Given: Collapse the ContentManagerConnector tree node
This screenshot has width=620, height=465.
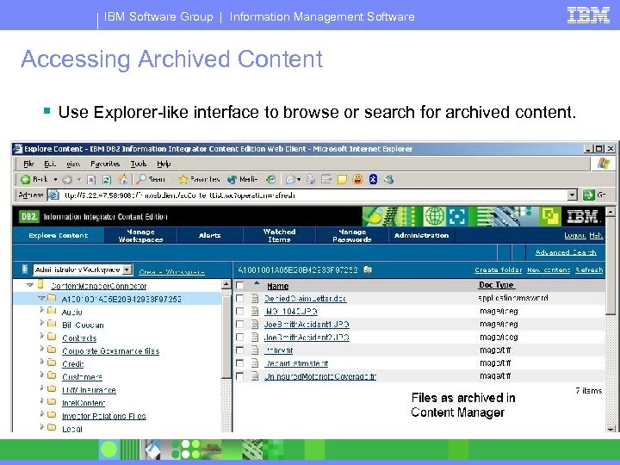Looking at the screenshot, I should [30, 285].
